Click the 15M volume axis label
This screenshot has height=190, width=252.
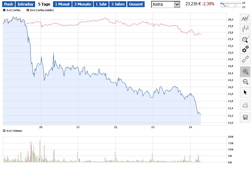[x=231, y=143]
